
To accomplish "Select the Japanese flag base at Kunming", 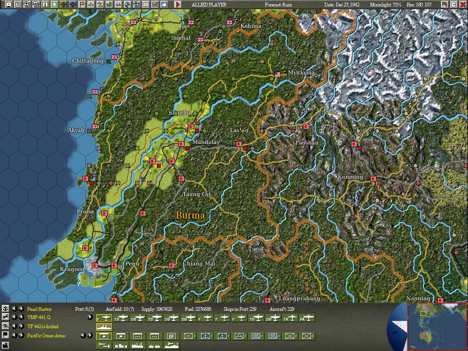I will (x=373, y=179).
